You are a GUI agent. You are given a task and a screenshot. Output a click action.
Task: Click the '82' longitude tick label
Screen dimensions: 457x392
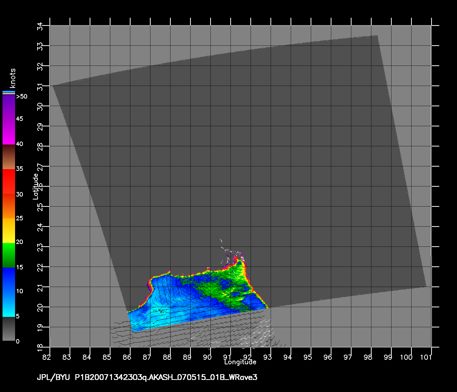click(x=47, y=357)
